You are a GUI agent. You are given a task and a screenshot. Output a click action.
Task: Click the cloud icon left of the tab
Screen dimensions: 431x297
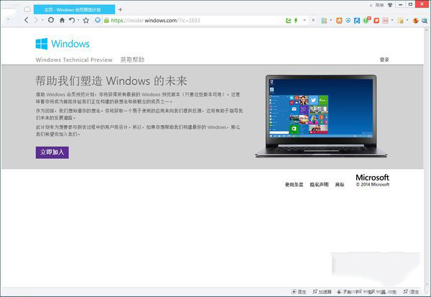pyautogui.click(x=27, y=9)
